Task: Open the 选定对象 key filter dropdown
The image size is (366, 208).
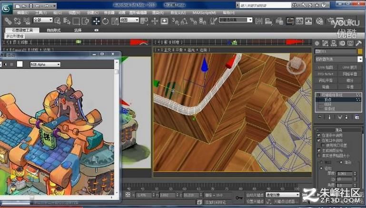Action: [x=282, y=195]
